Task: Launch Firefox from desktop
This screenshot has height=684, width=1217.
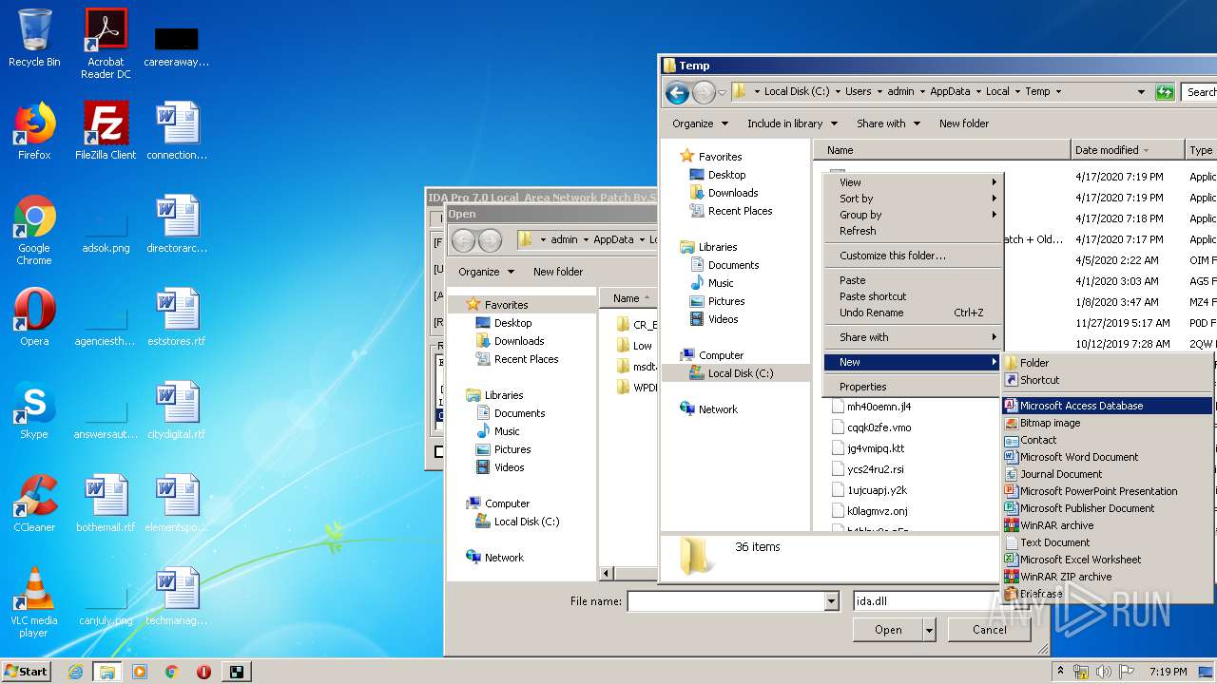Action: point(34,131)
